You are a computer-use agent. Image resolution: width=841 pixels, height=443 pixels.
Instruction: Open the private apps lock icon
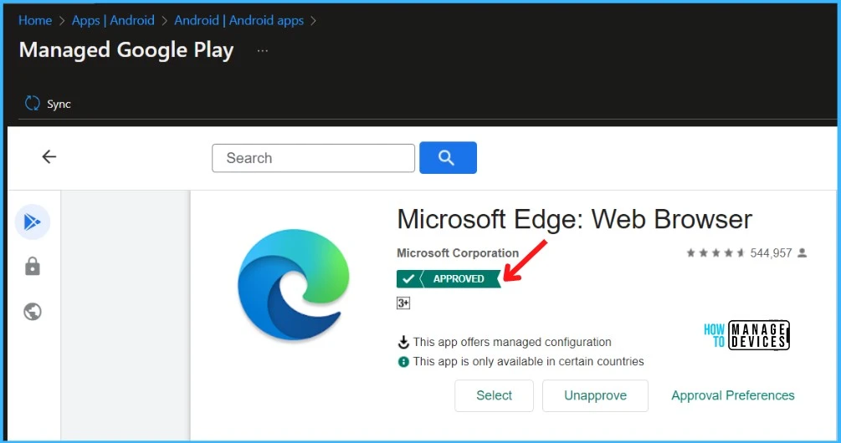[x=33, y=267]
